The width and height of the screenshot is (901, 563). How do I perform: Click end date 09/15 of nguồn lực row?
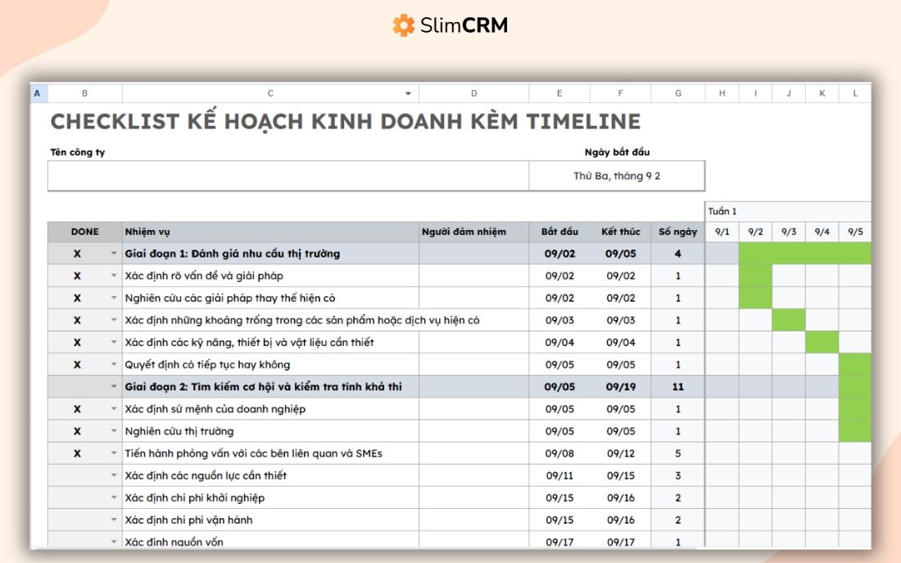621,475
